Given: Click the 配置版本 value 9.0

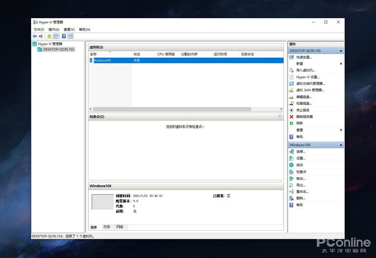Looking at the screenshot, I should (135, 201).
